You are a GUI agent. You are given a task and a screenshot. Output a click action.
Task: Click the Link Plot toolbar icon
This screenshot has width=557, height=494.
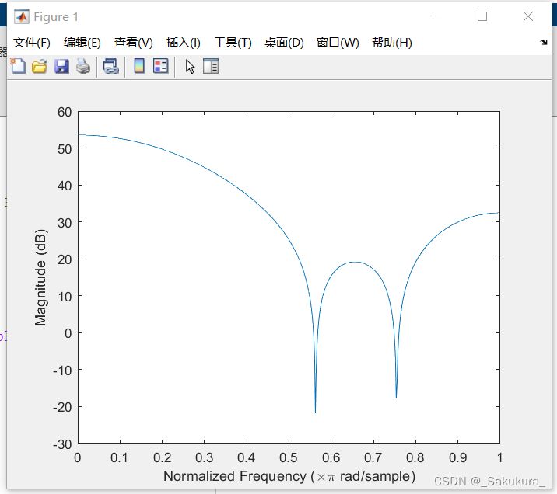pyautogui.click(x=110, y=66)
